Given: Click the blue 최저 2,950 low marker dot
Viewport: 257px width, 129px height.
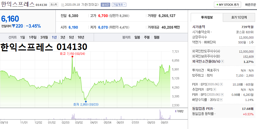Looking at the screenshot, I should click(86, 101).
